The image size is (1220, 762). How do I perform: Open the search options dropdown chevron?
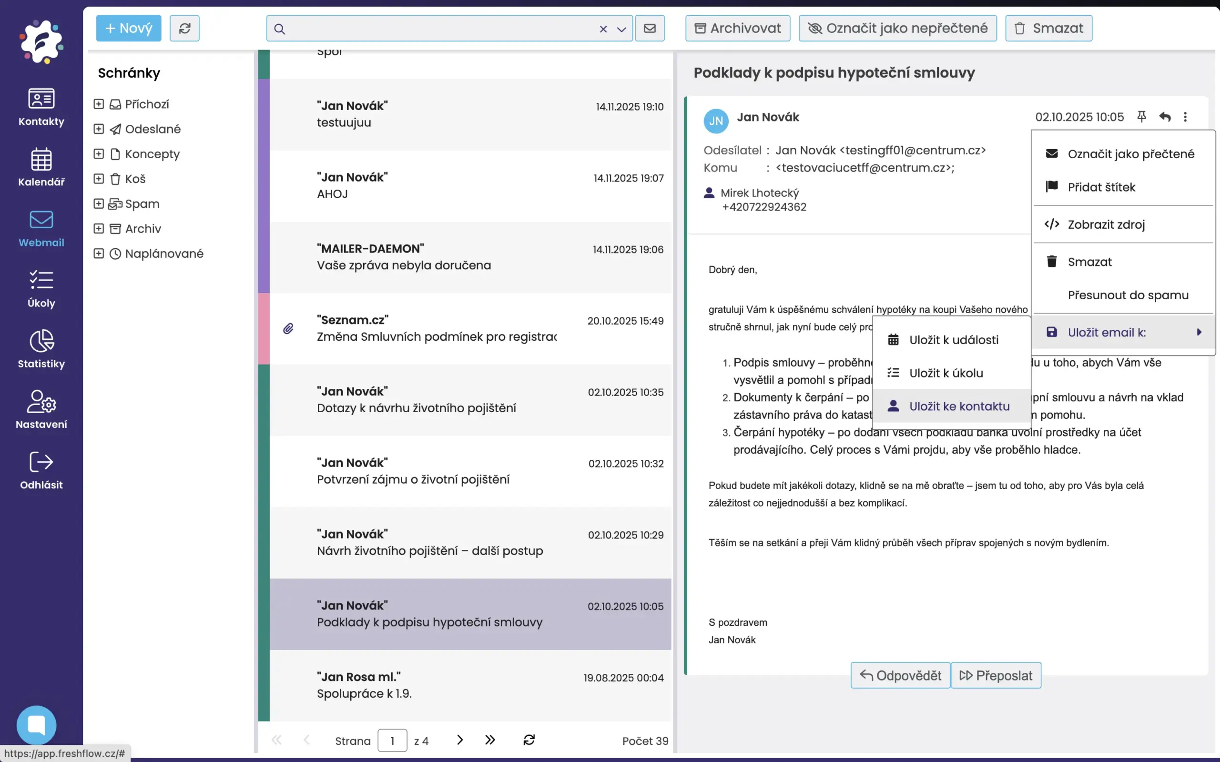point(621,29)
